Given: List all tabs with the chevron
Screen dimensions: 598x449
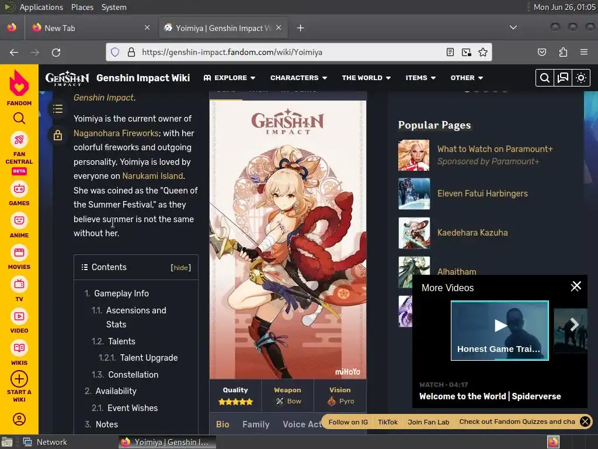Looking at the screenshot, I should pos(513,27).
